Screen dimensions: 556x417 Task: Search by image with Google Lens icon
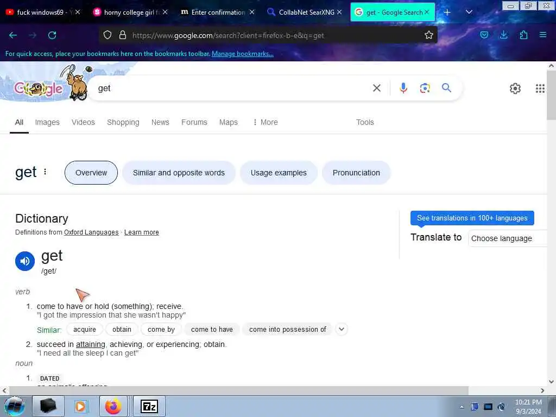(425, 88)
